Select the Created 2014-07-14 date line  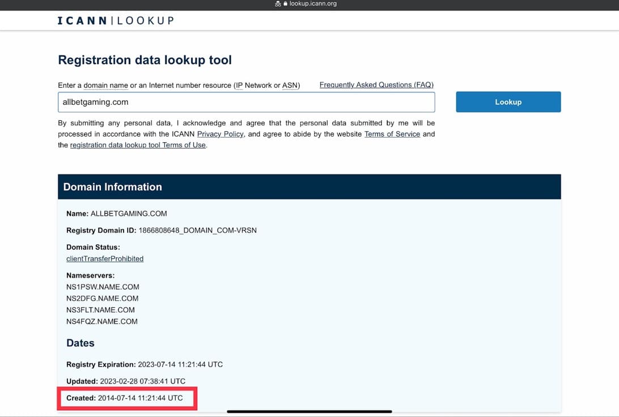click(124, 398)
